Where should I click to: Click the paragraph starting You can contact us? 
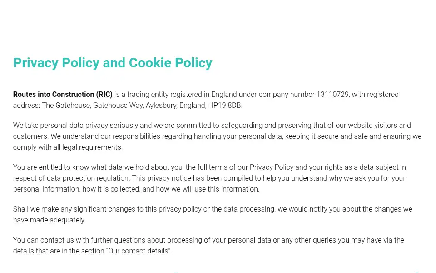pyautogui.click(x=208, y=245)
